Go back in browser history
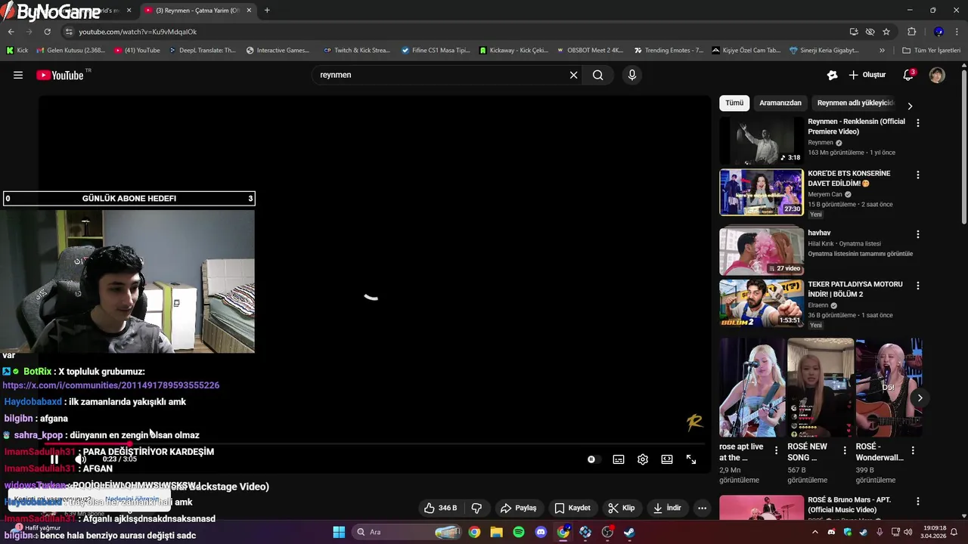Image resolution: width=968 pixels, height=544 pixels. pyautogui.click(x=11, y=32)
